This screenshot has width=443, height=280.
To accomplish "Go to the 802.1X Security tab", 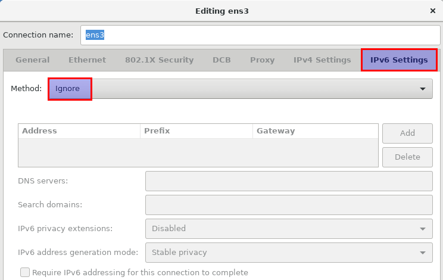I will tap(159, 60).
